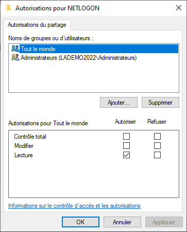Click the Ajouter... button
This screenshot has width=187, height=232.
118,103
